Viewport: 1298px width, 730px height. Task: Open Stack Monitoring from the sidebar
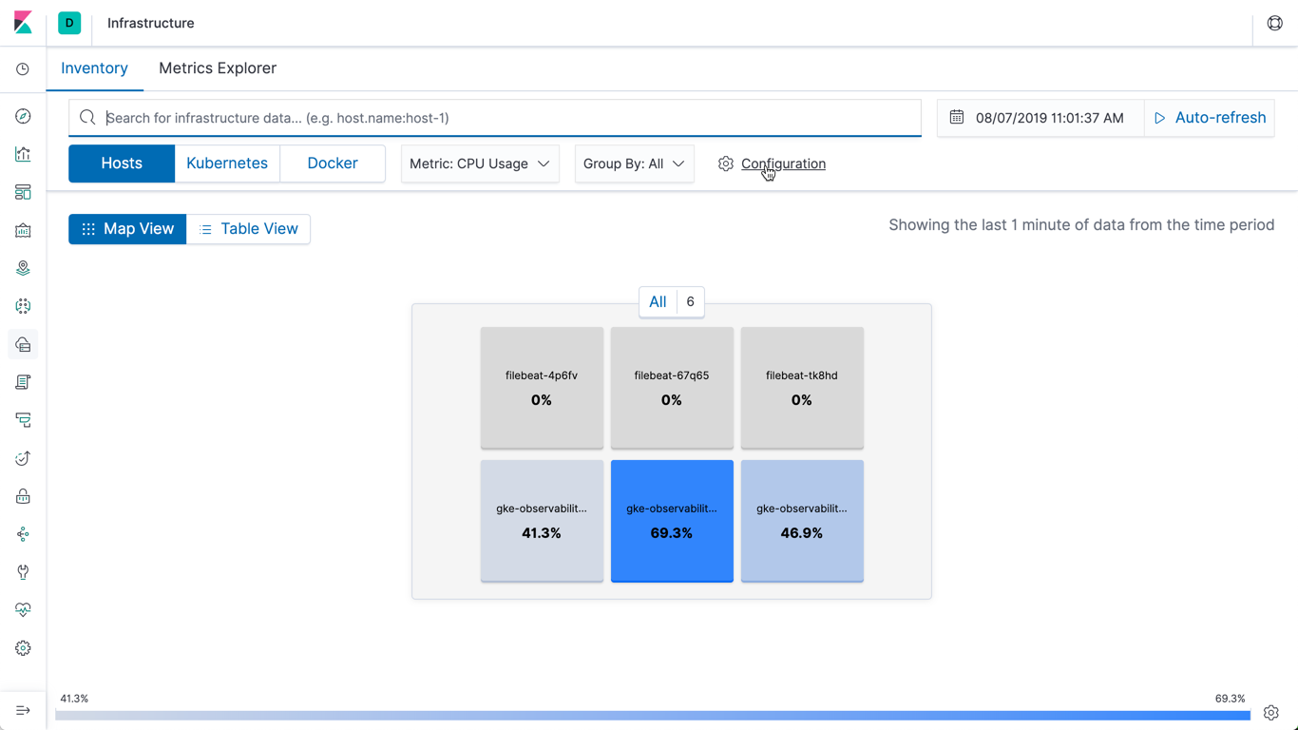pyautogui.click(x=23, y=609)
